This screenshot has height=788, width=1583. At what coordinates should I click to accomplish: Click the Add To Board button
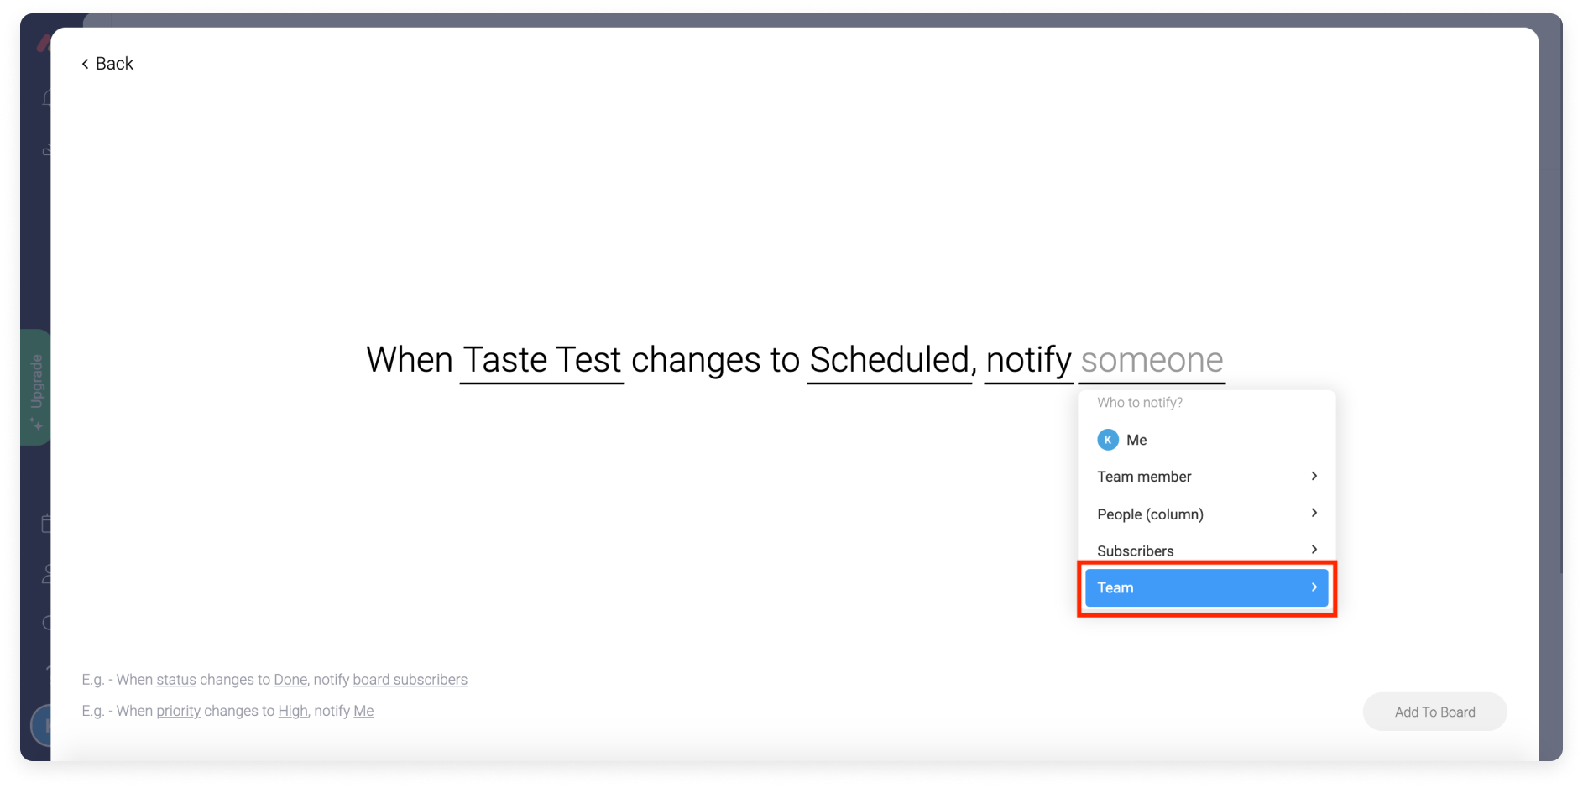1434,712
